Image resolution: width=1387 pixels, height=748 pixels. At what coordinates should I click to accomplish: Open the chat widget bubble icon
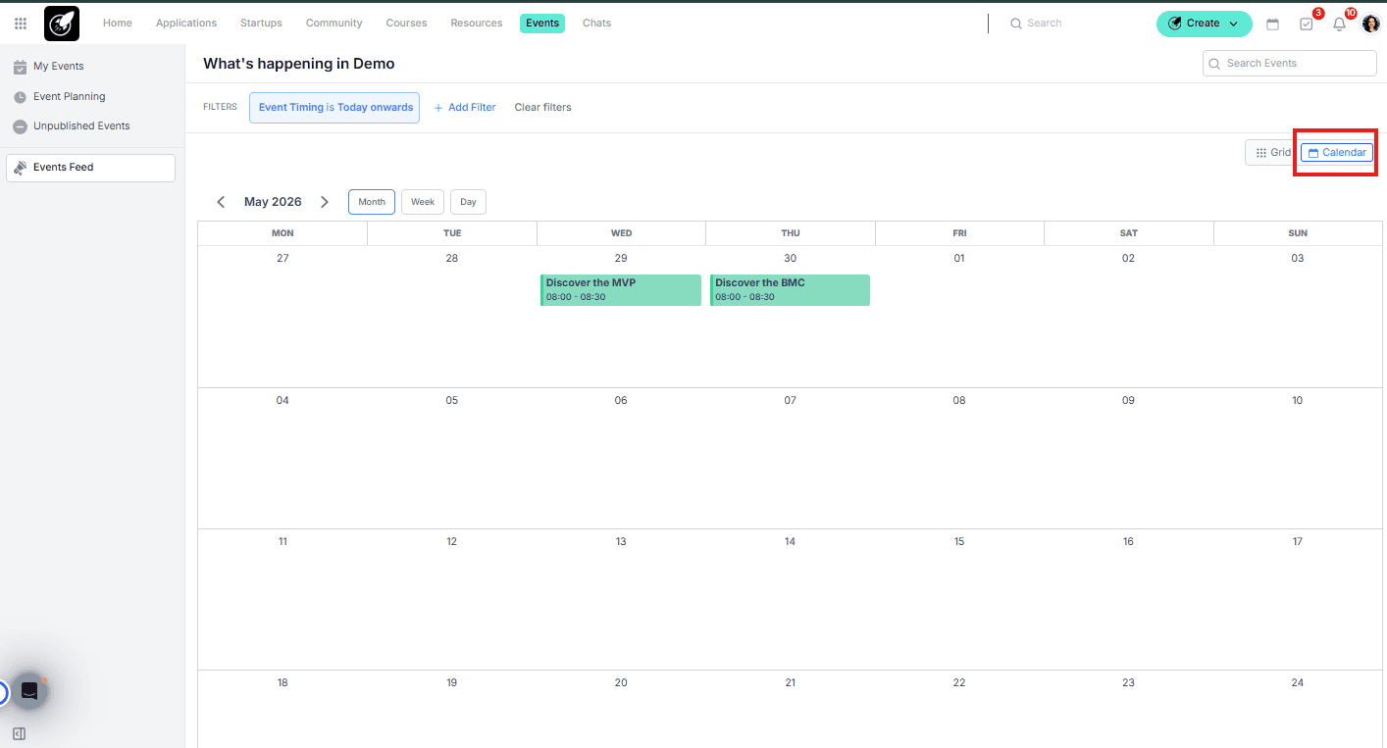[x=29, y=690]
